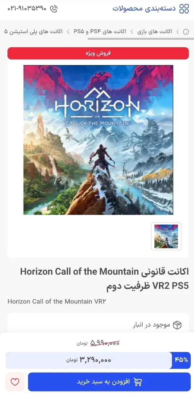Click chevron before اکانت های PS4 و PS5
The image size is (194, 397).
[132, 32]
